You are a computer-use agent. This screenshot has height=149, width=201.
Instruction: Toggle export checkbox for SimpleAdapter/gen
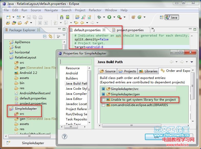(103, 94)
